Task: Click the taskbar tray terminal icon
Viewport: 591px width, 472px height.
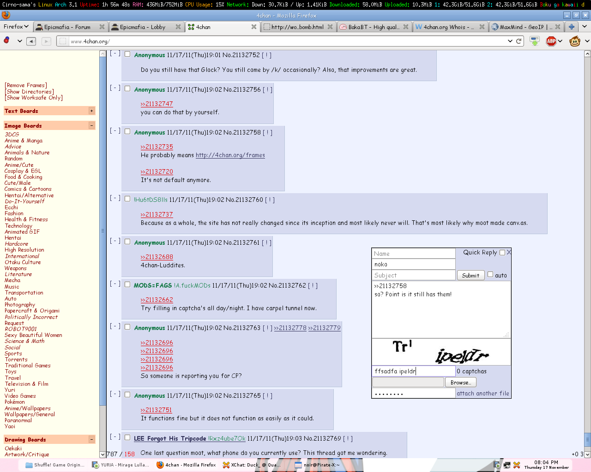Action: (x=507, y=465)
